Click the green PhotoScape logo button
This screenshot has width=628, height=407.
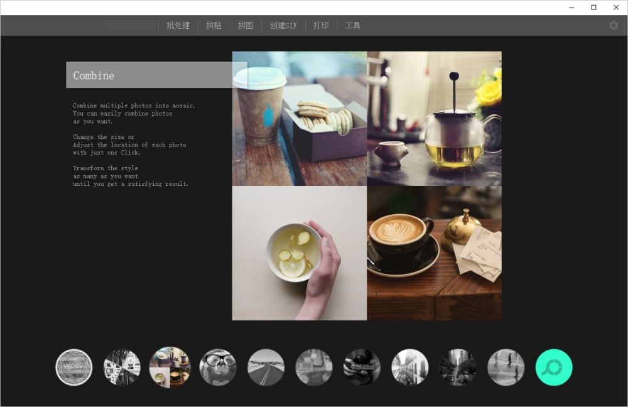554,367
